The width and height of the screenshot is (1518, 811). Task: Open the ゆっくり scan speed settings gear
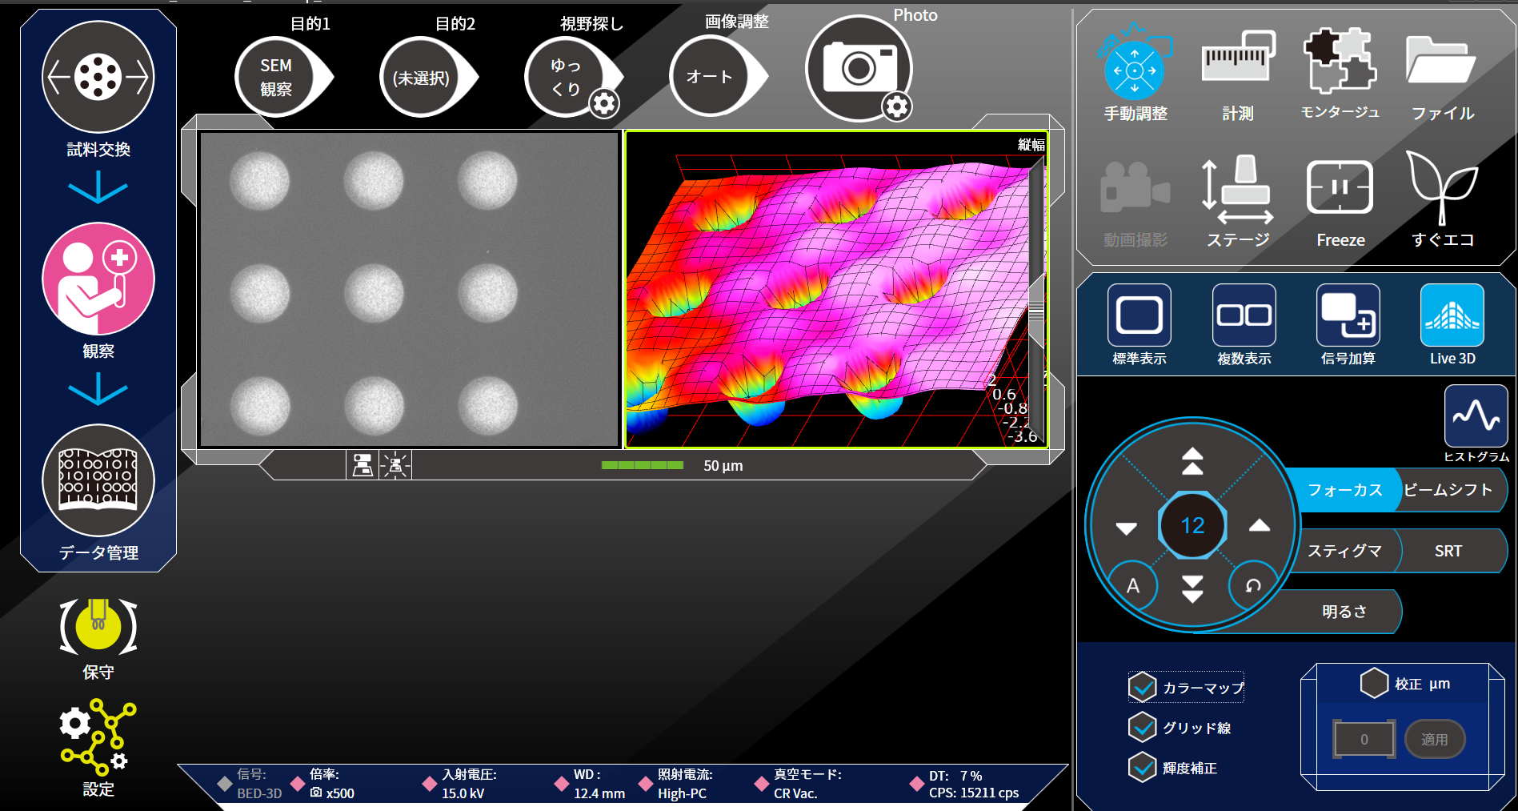coord(604,103)
